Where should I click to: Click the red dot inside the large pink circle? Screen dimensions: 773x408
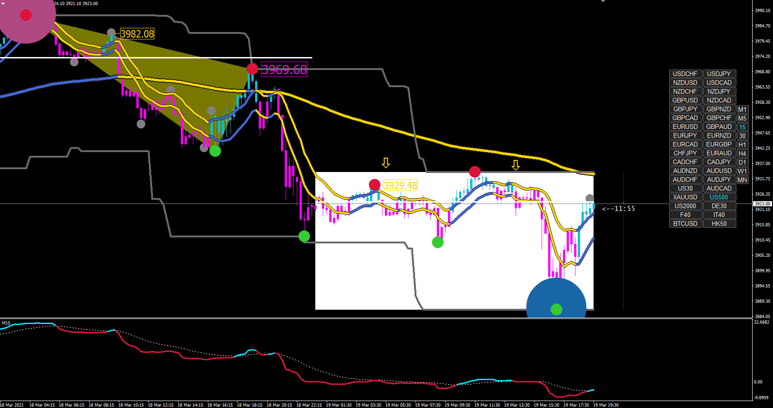26,15
